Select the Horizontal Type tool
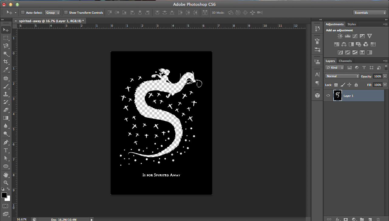The width and height of the screenshot is (389, 221). 6,150
